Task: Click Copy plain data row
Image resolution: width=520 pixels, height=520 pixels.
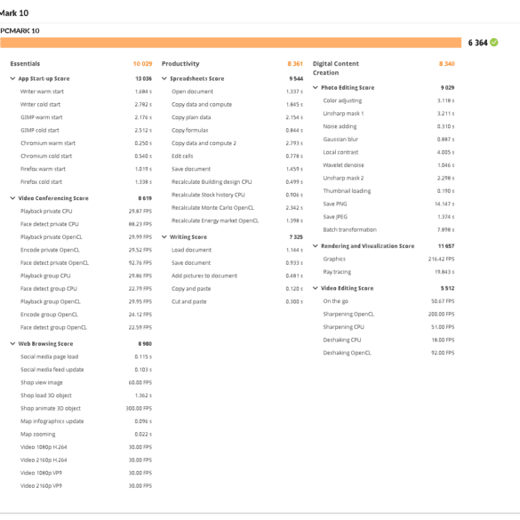Action: click(237, 117)
